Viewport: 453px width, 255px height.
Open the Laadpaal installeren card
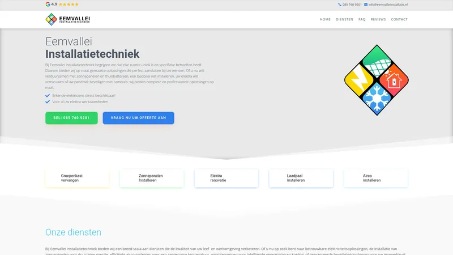(301, 178)
